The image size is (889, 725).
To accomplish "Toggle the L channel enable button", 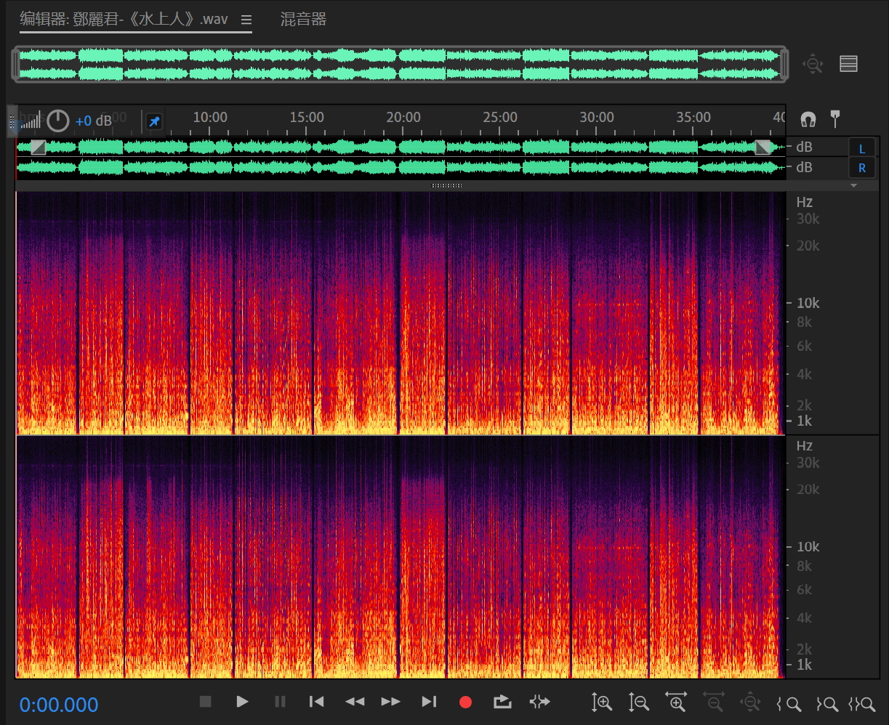I will tap(862, 148).
